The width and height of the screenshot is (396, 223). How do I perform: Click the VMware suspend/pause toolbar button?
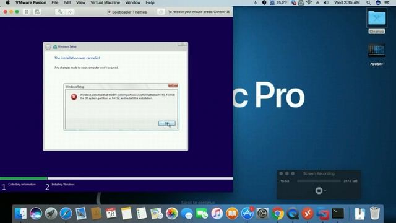27,12
